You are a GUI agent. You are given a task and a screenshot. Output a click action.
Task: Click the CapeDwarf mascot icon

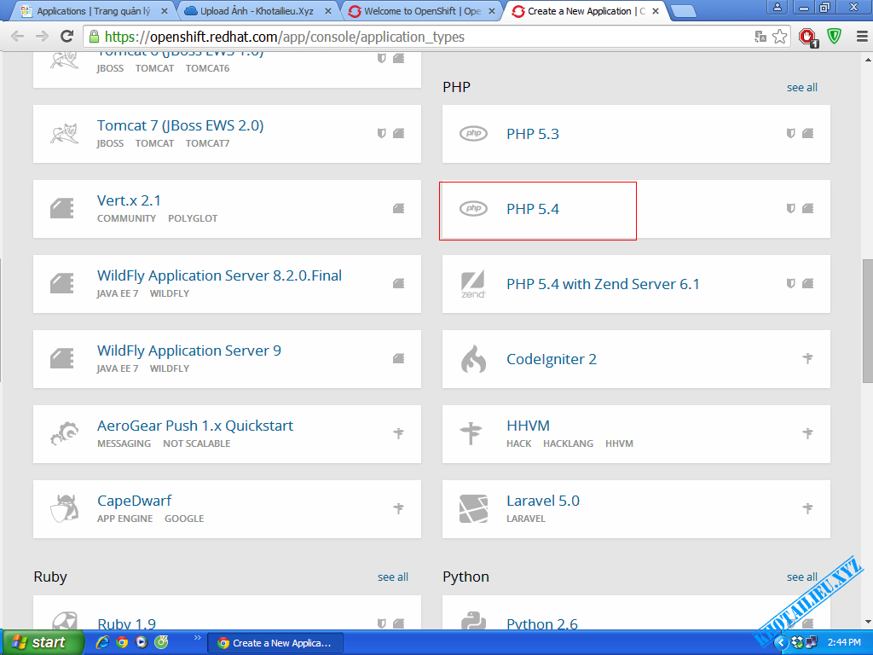64,508
